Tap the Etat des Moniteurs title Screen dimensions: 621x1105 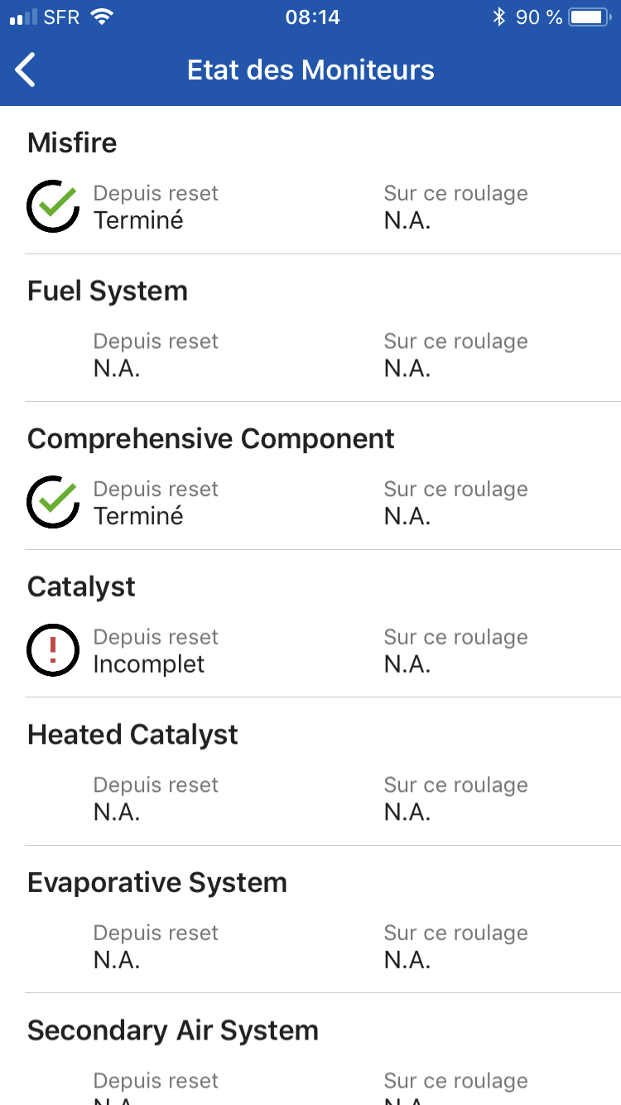click(x=310, y=70)
